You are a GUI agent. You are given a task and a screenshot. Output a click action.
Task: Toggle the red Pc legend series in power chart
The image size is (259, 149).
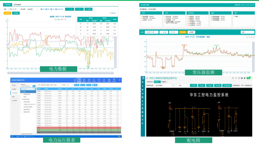coord(62,19)
